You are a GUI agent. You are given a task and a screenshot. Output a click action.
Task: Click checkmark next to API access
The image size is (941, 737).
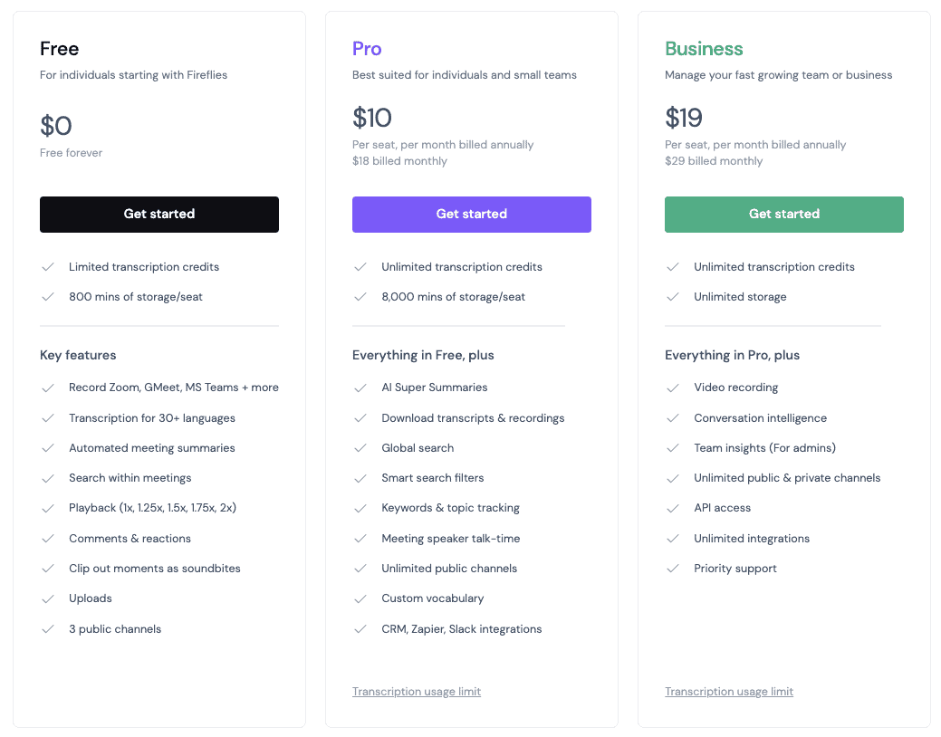point(673,508)
